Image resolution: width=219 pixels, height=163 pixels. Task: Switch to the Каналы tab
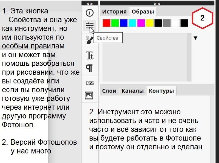coord(132,91)
